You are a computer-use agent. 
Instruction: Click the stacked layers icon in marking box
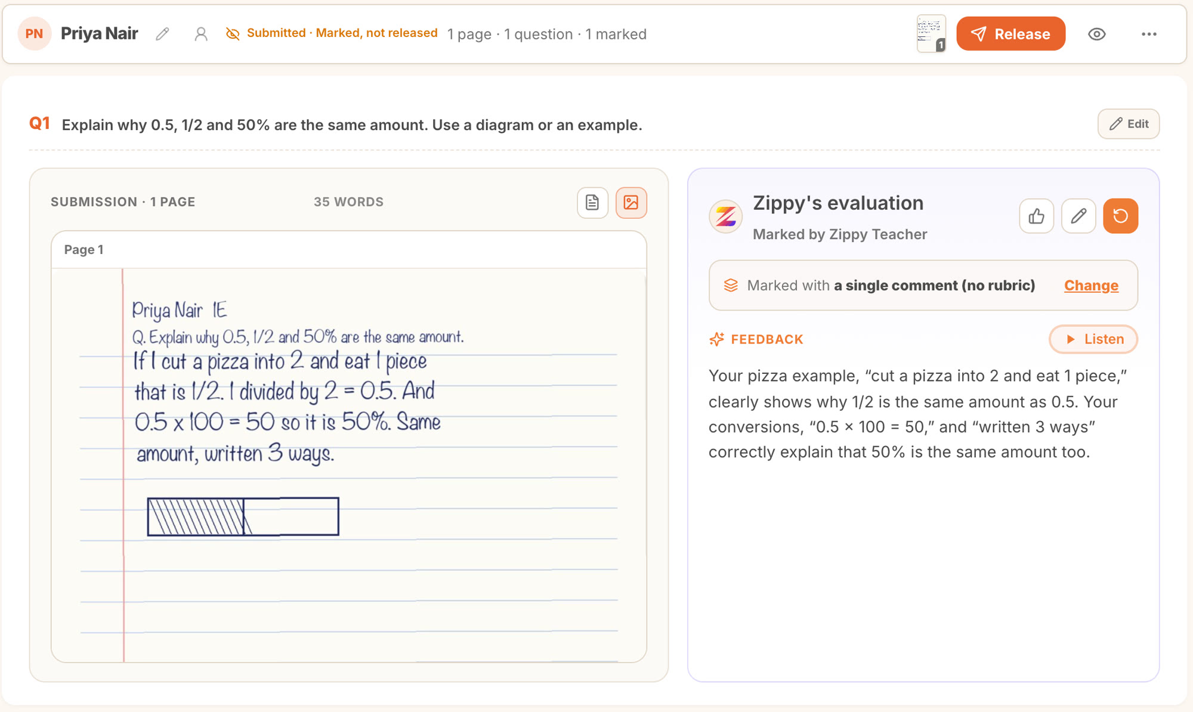coord(731,286)
